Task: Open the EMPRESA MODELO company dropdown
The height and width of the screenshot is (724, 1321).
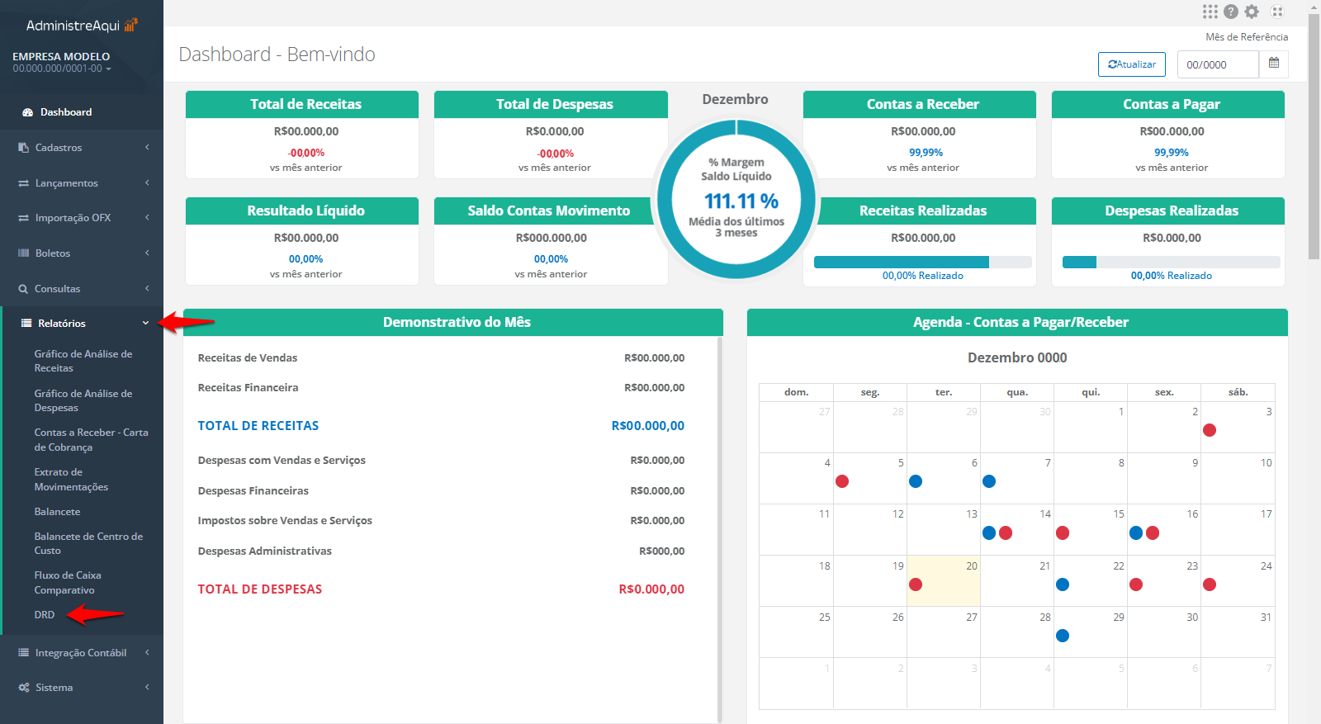Action: (x=62, y=63)
